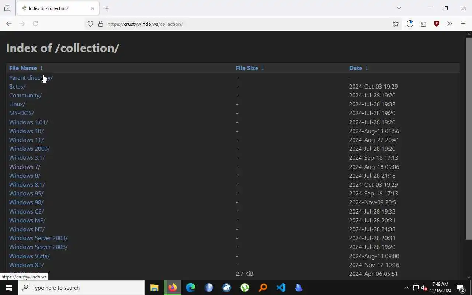Viewport: 472px width, 295px height.
Task: Launch Microsoft Edge from the taskbar
Action: click(x=191, y=288)
